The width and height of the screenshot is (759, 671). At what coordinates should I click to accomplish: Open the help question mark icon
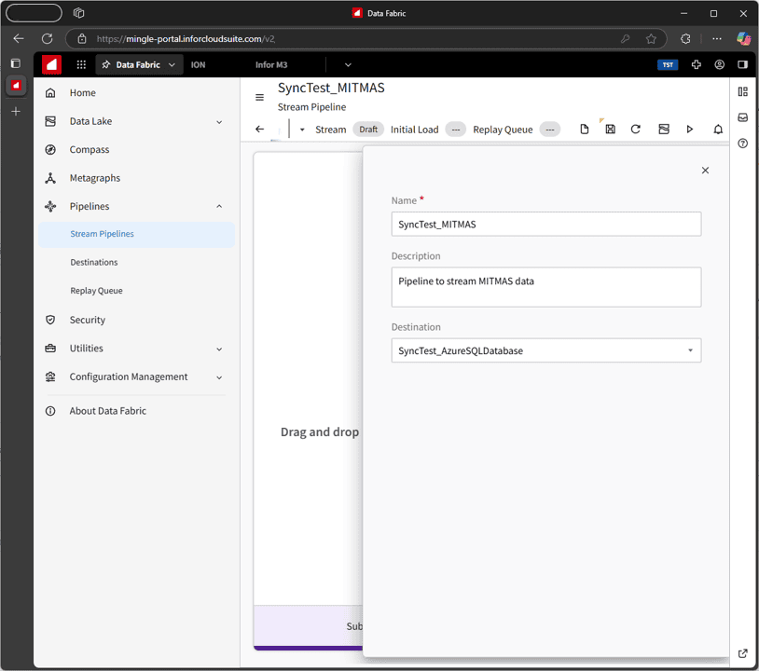click(x=742, y=144)
